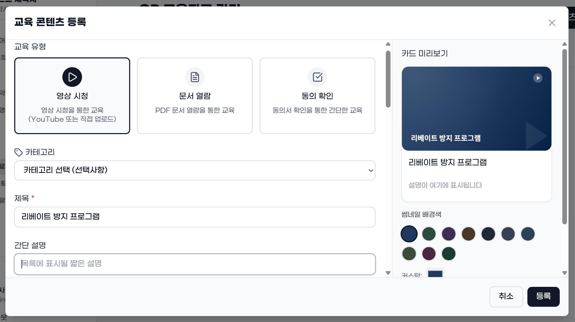
Task: Select the 영상 시청 education type
Action: [72, 96]
